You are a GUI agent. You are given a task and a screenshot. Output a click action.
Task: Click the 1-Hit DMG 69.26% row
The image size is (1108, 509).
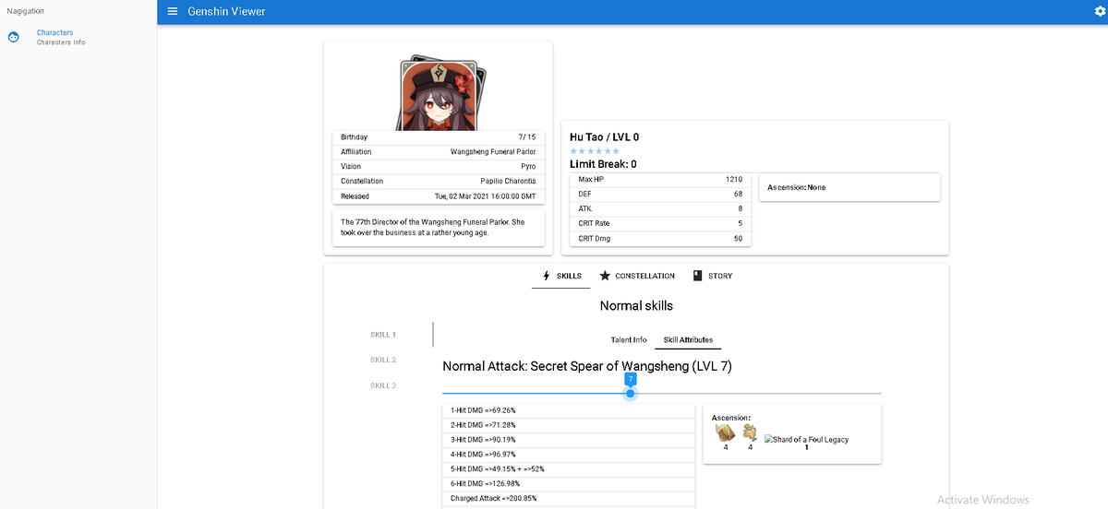pos(569,410)
